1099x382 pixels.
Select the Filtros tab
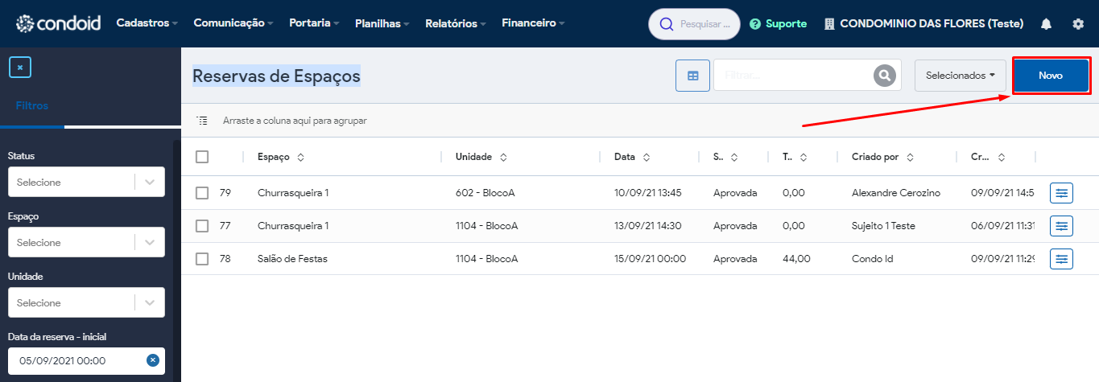[x=32, y=105]
